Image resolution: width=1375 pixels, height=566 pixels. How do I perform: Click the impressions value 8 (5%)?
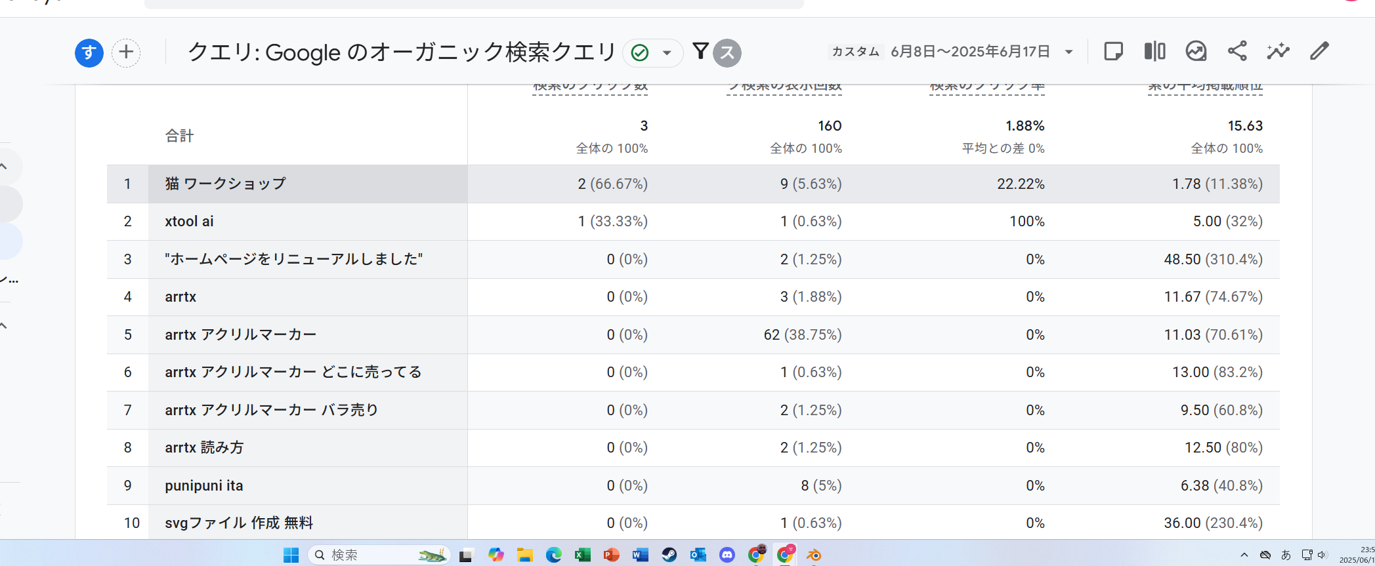[821, 485]
